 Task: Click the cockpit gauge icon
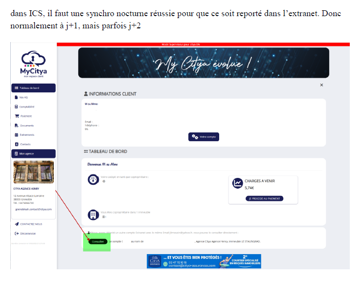tap(93, 179)
